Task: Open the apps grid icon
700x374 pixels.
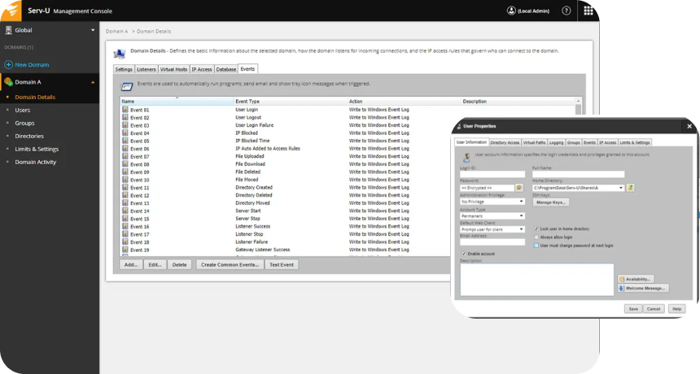Action: pyautogui.click(x=588, y=11)
